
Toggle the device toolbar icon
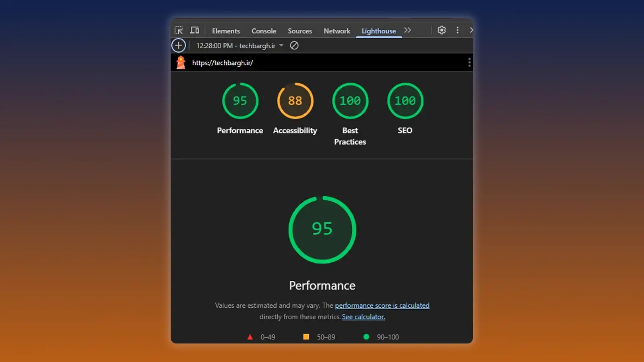pyautogui.click(x=195, y=31)
